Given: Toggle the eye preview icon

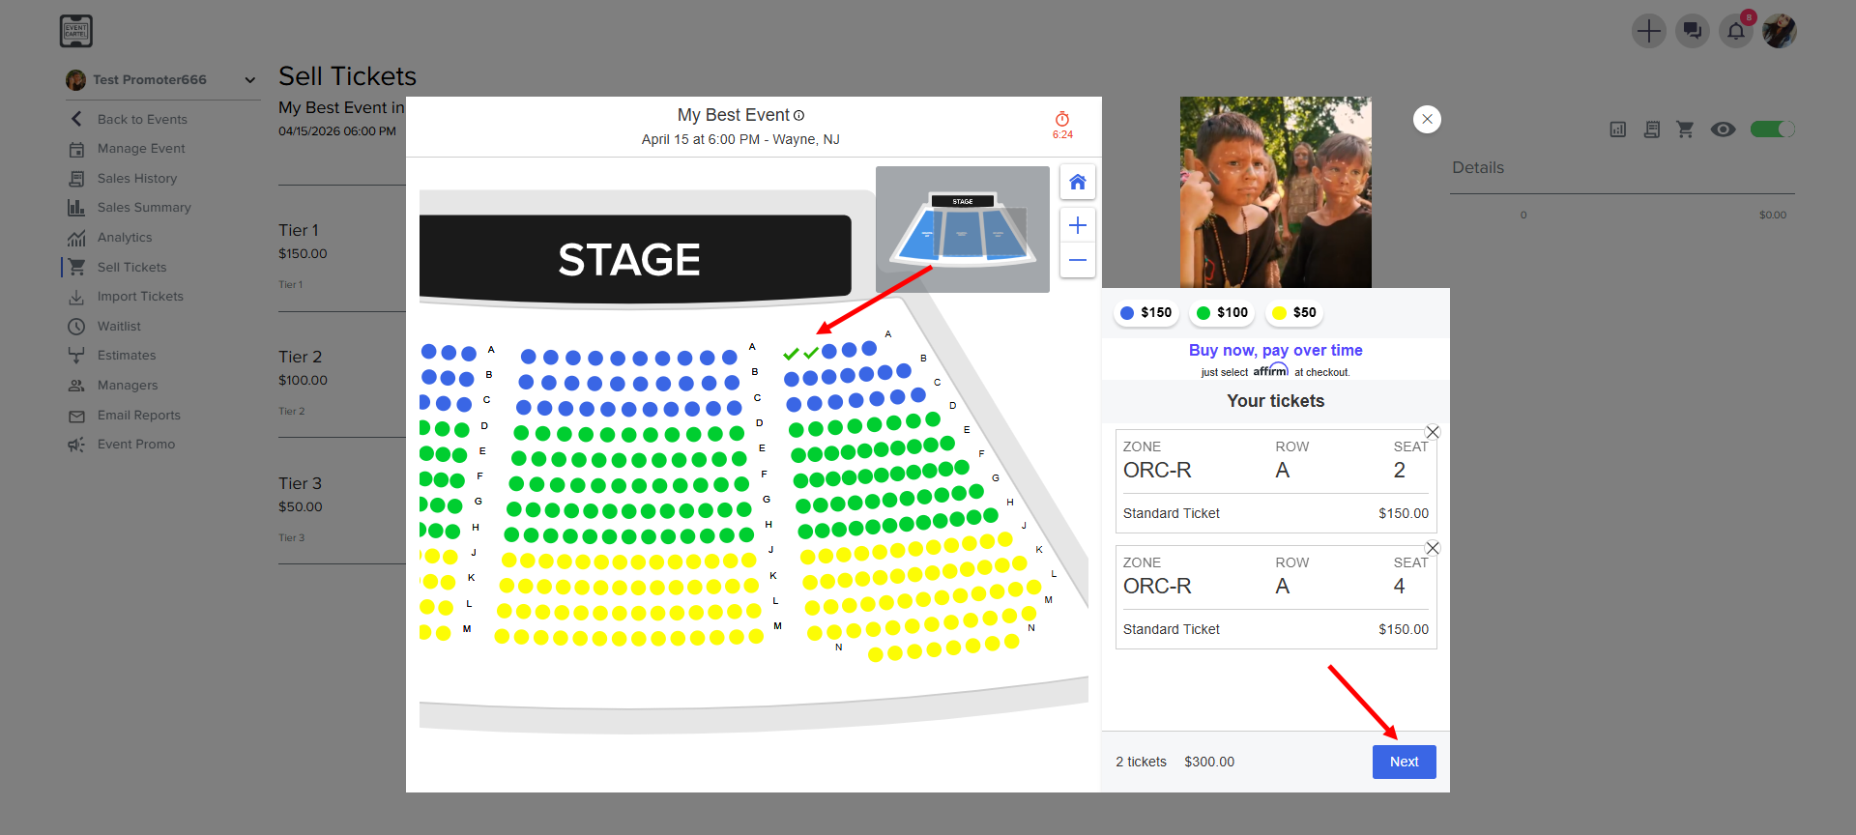Looking at the screenshot, I should click(x=1723, y=129).
